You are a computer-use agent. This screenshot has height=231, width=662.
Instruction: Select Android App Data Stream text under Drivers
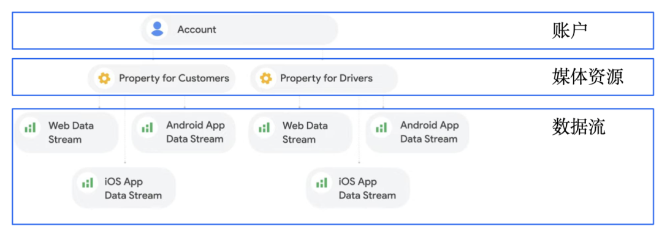pos(429,132)
